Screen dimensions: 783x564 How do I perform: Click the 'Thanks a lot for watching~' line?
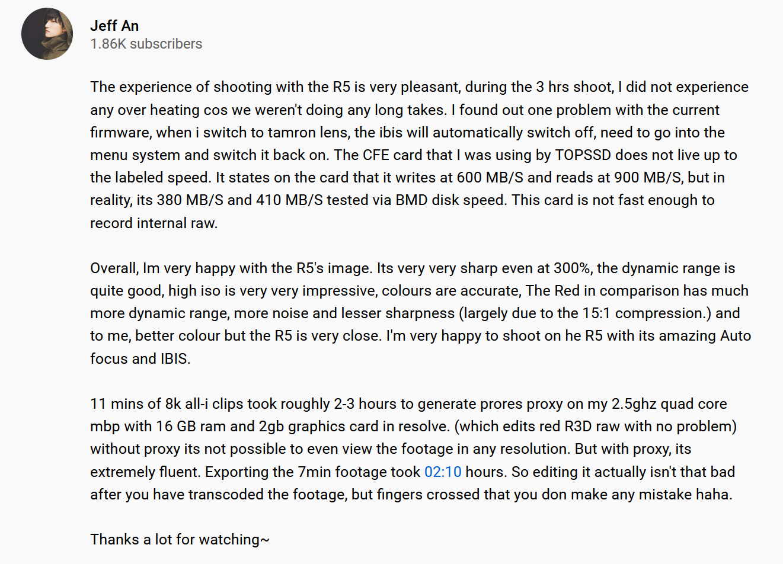(x=180, y=540)
